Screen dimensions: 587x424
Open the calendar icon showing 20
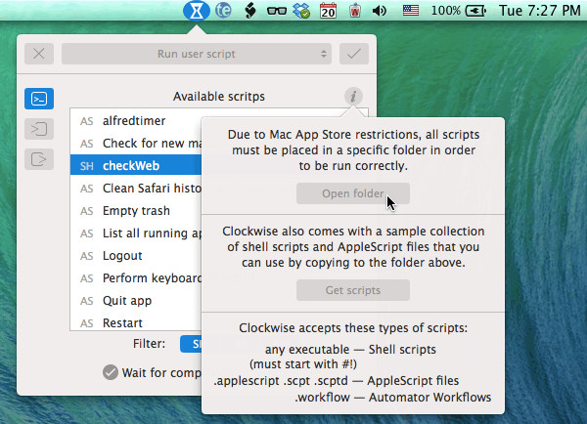[x=328, y=11]
